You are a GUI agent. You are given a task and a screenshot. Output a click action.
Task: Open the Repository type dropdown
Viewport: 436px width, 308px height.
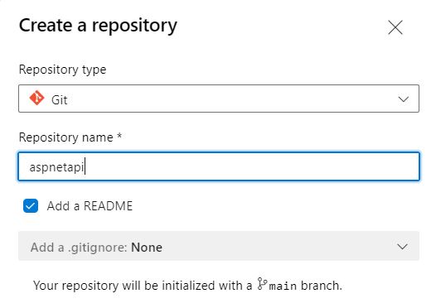coord(219,99)
